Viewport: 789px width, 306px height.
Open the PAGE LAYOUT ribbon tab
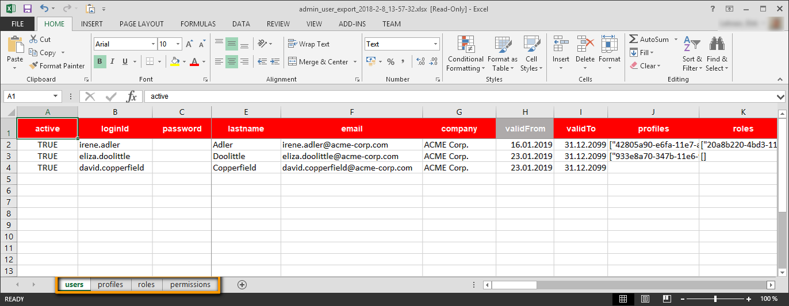click(141, 24)
